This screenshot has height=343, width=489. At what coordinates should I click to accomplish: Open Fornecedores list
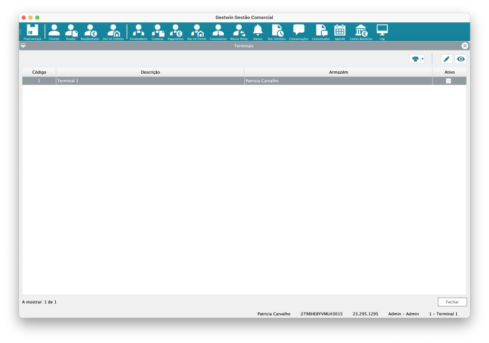[138, 32]
